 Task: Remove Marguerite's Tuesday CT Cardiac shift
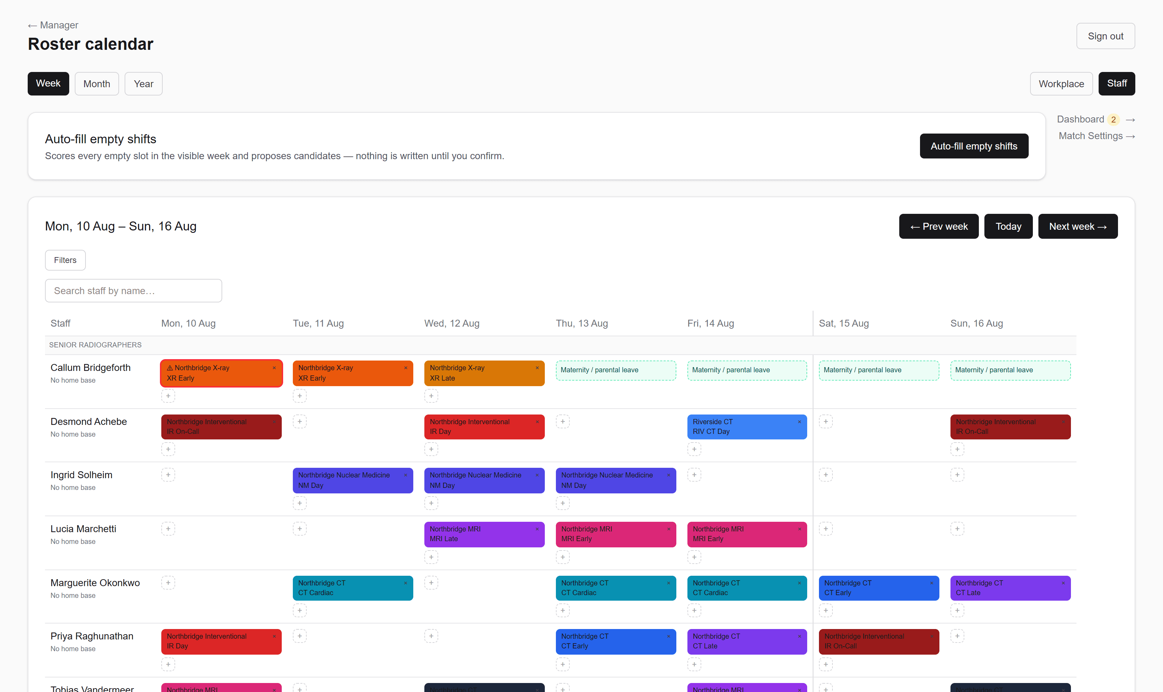click(406, 583)
